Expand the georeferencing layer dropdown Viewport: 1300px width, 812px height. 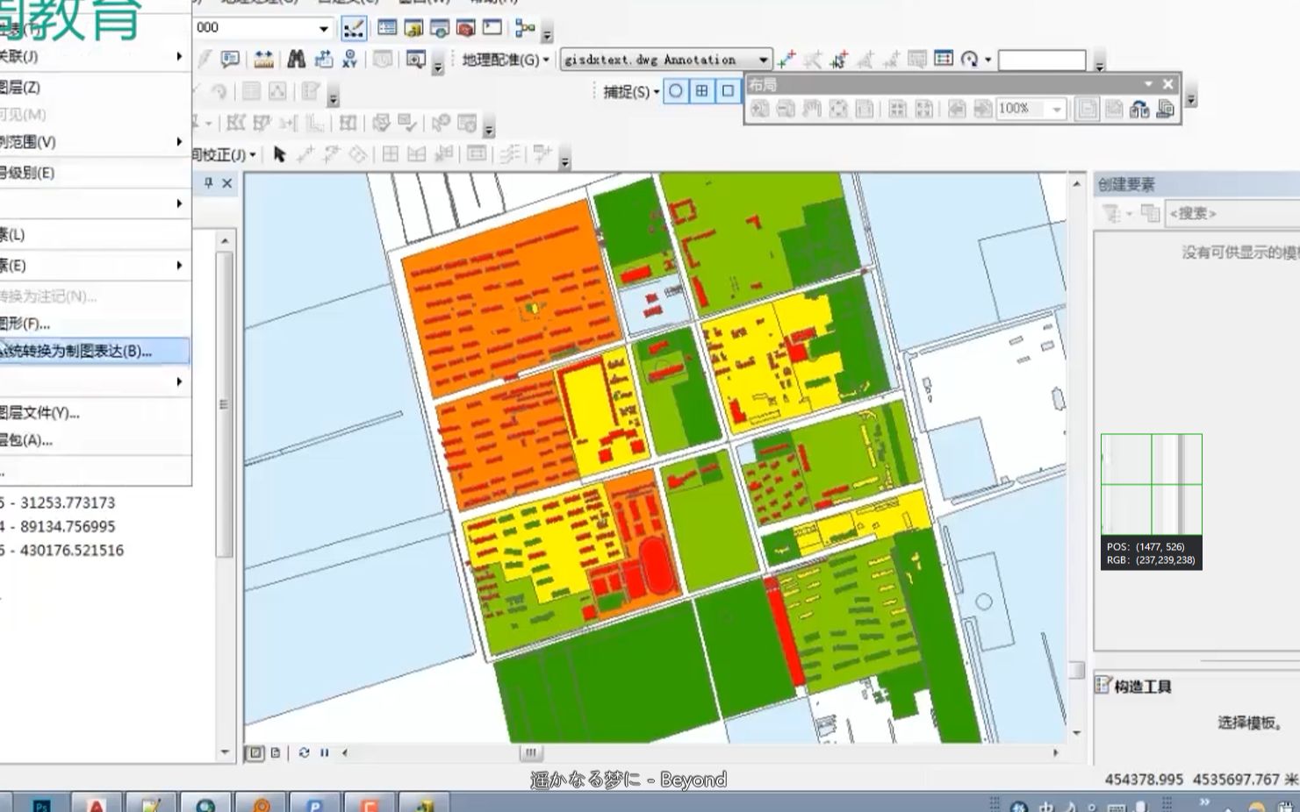[763, 60]
